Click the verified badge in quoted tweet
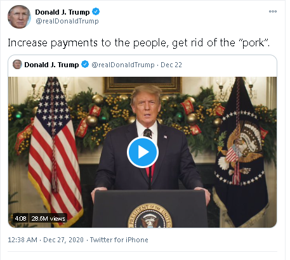 click(x=85, y=64)
